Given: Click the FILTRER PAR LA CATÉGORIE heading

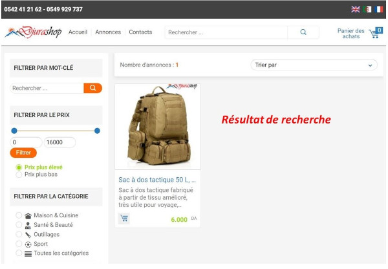Looking at the screenshot, I should [51, 197].
